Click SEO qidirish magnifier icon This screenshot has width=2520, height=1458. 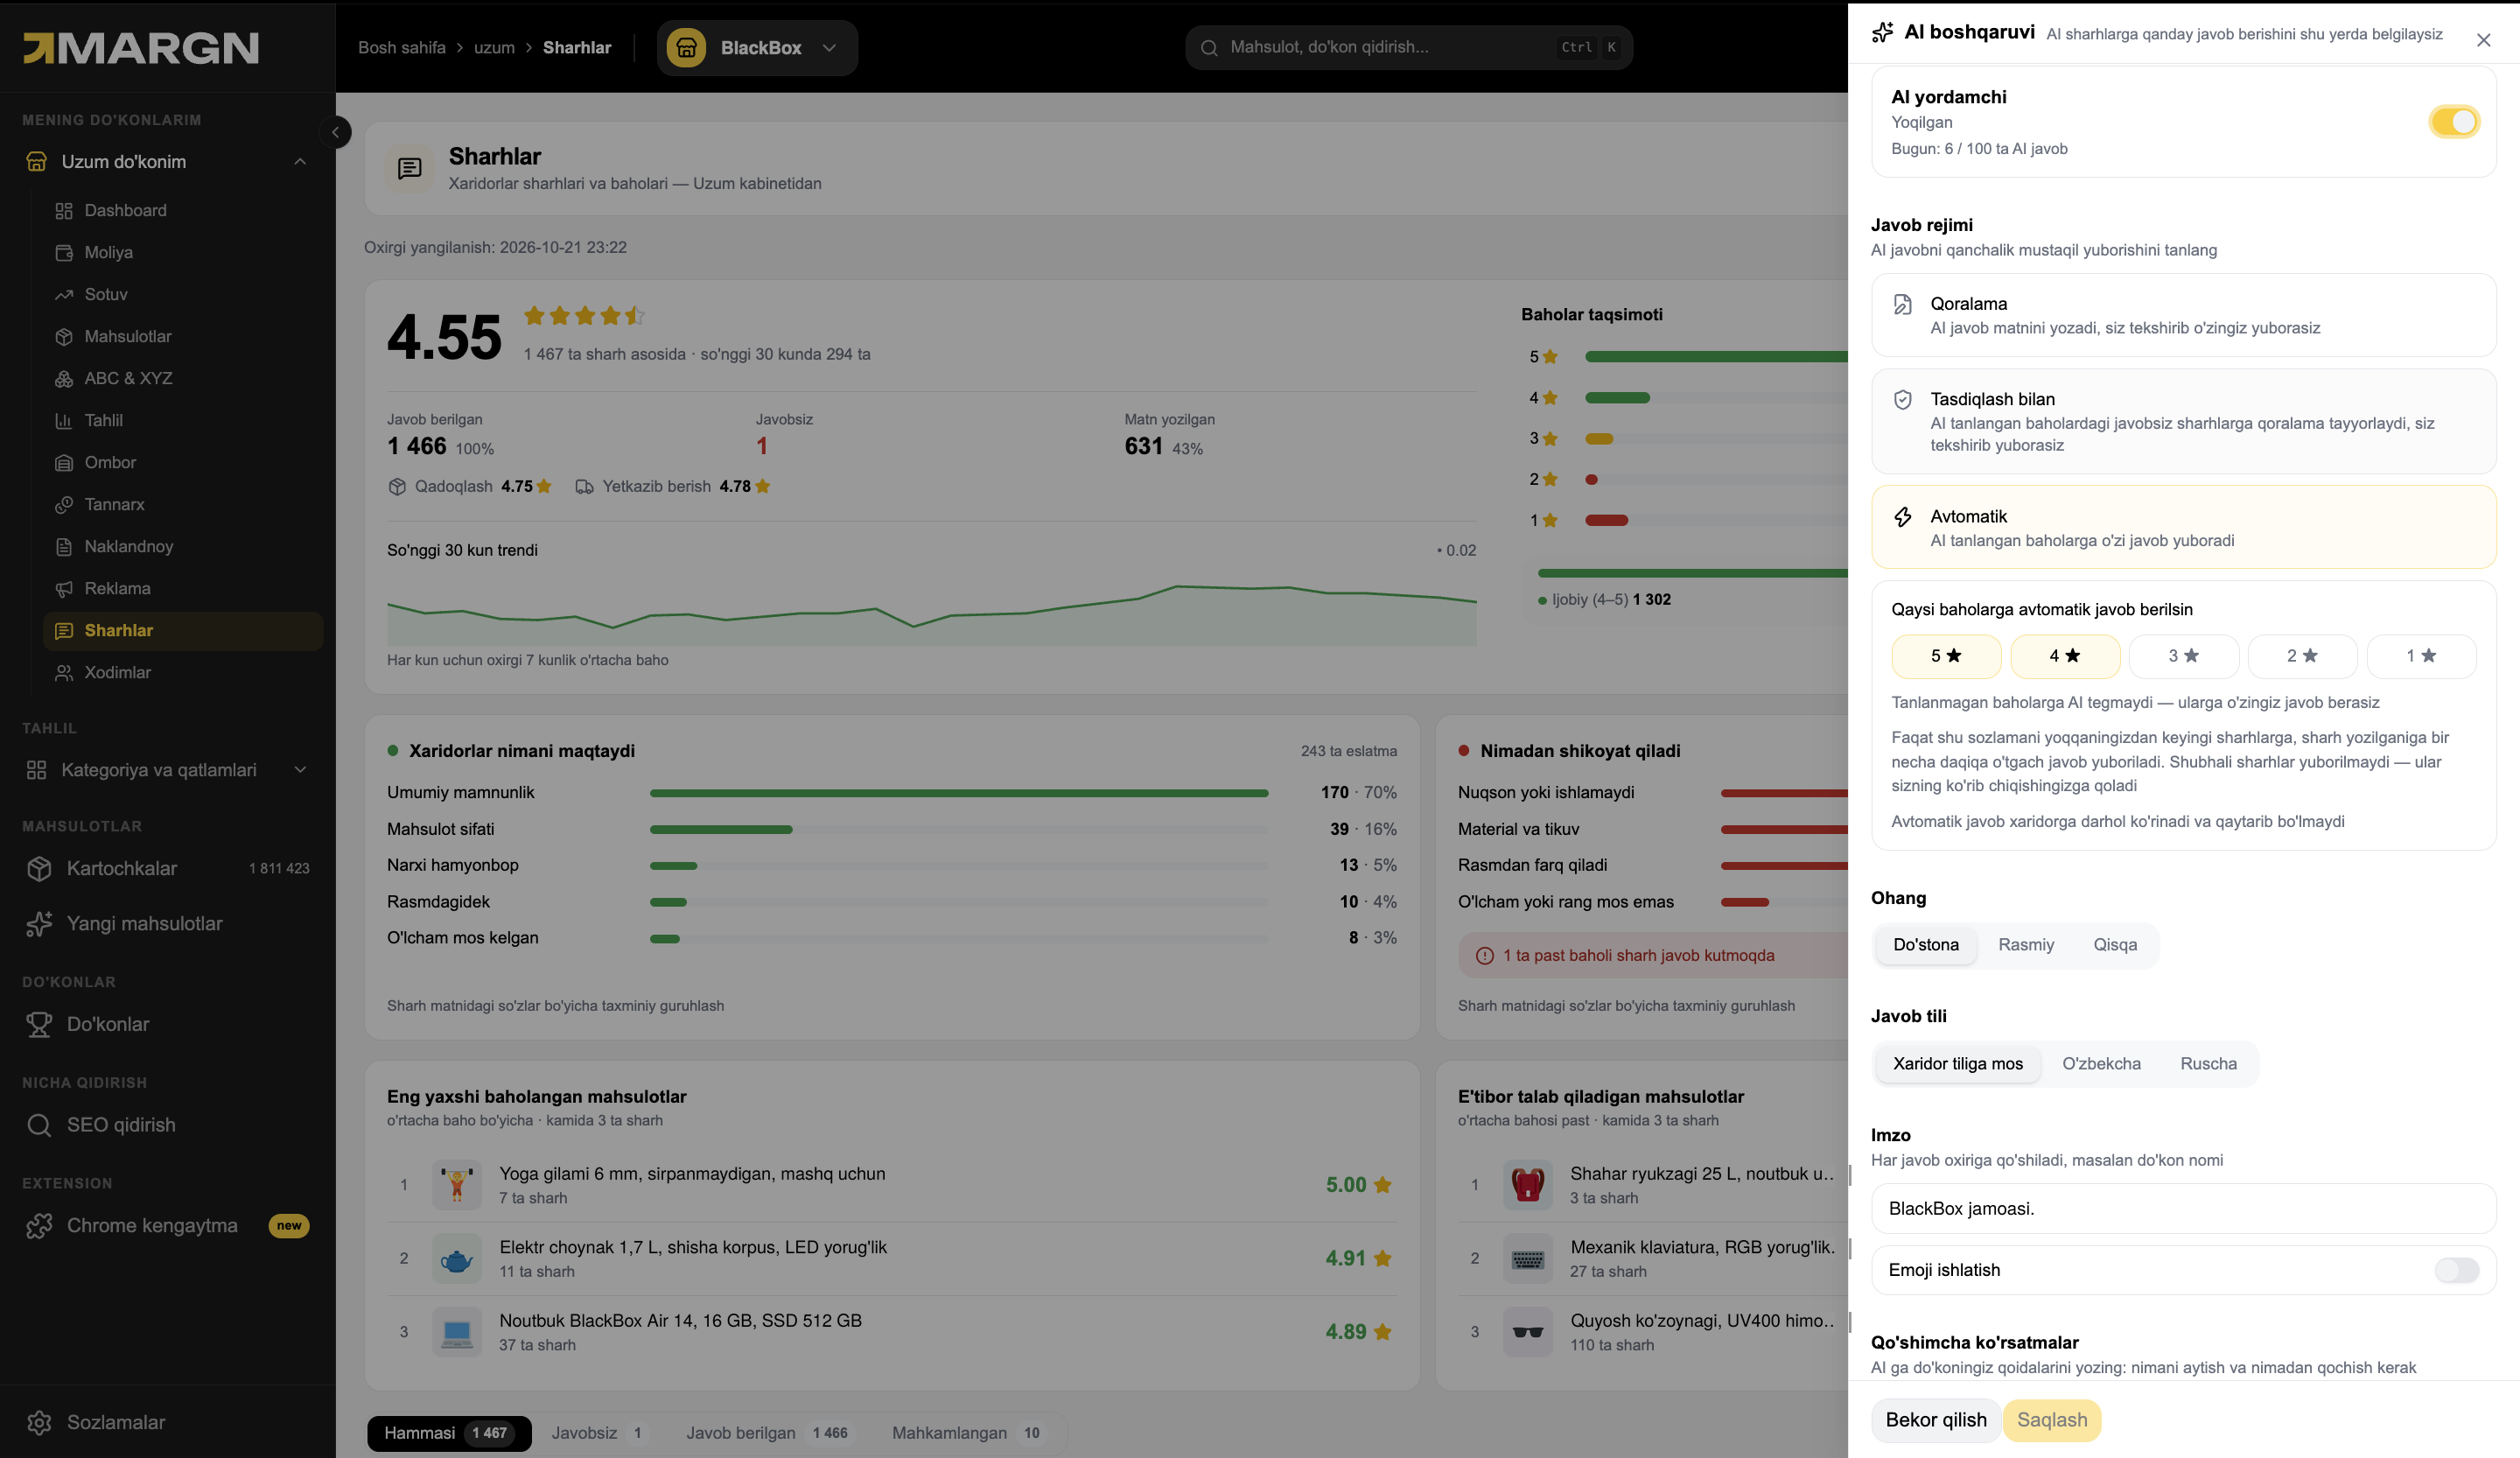(39, 1126)
